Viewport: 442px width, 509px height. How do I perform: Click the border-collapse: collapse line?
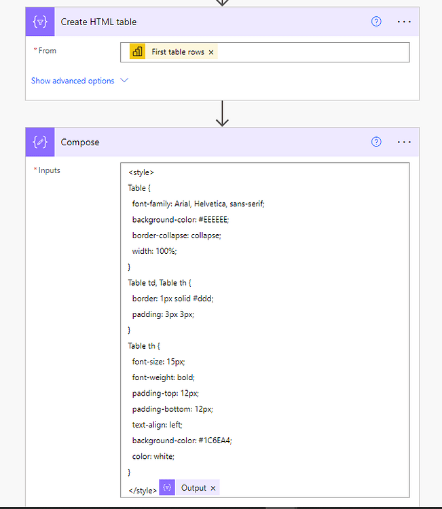[x=177, y=235]
